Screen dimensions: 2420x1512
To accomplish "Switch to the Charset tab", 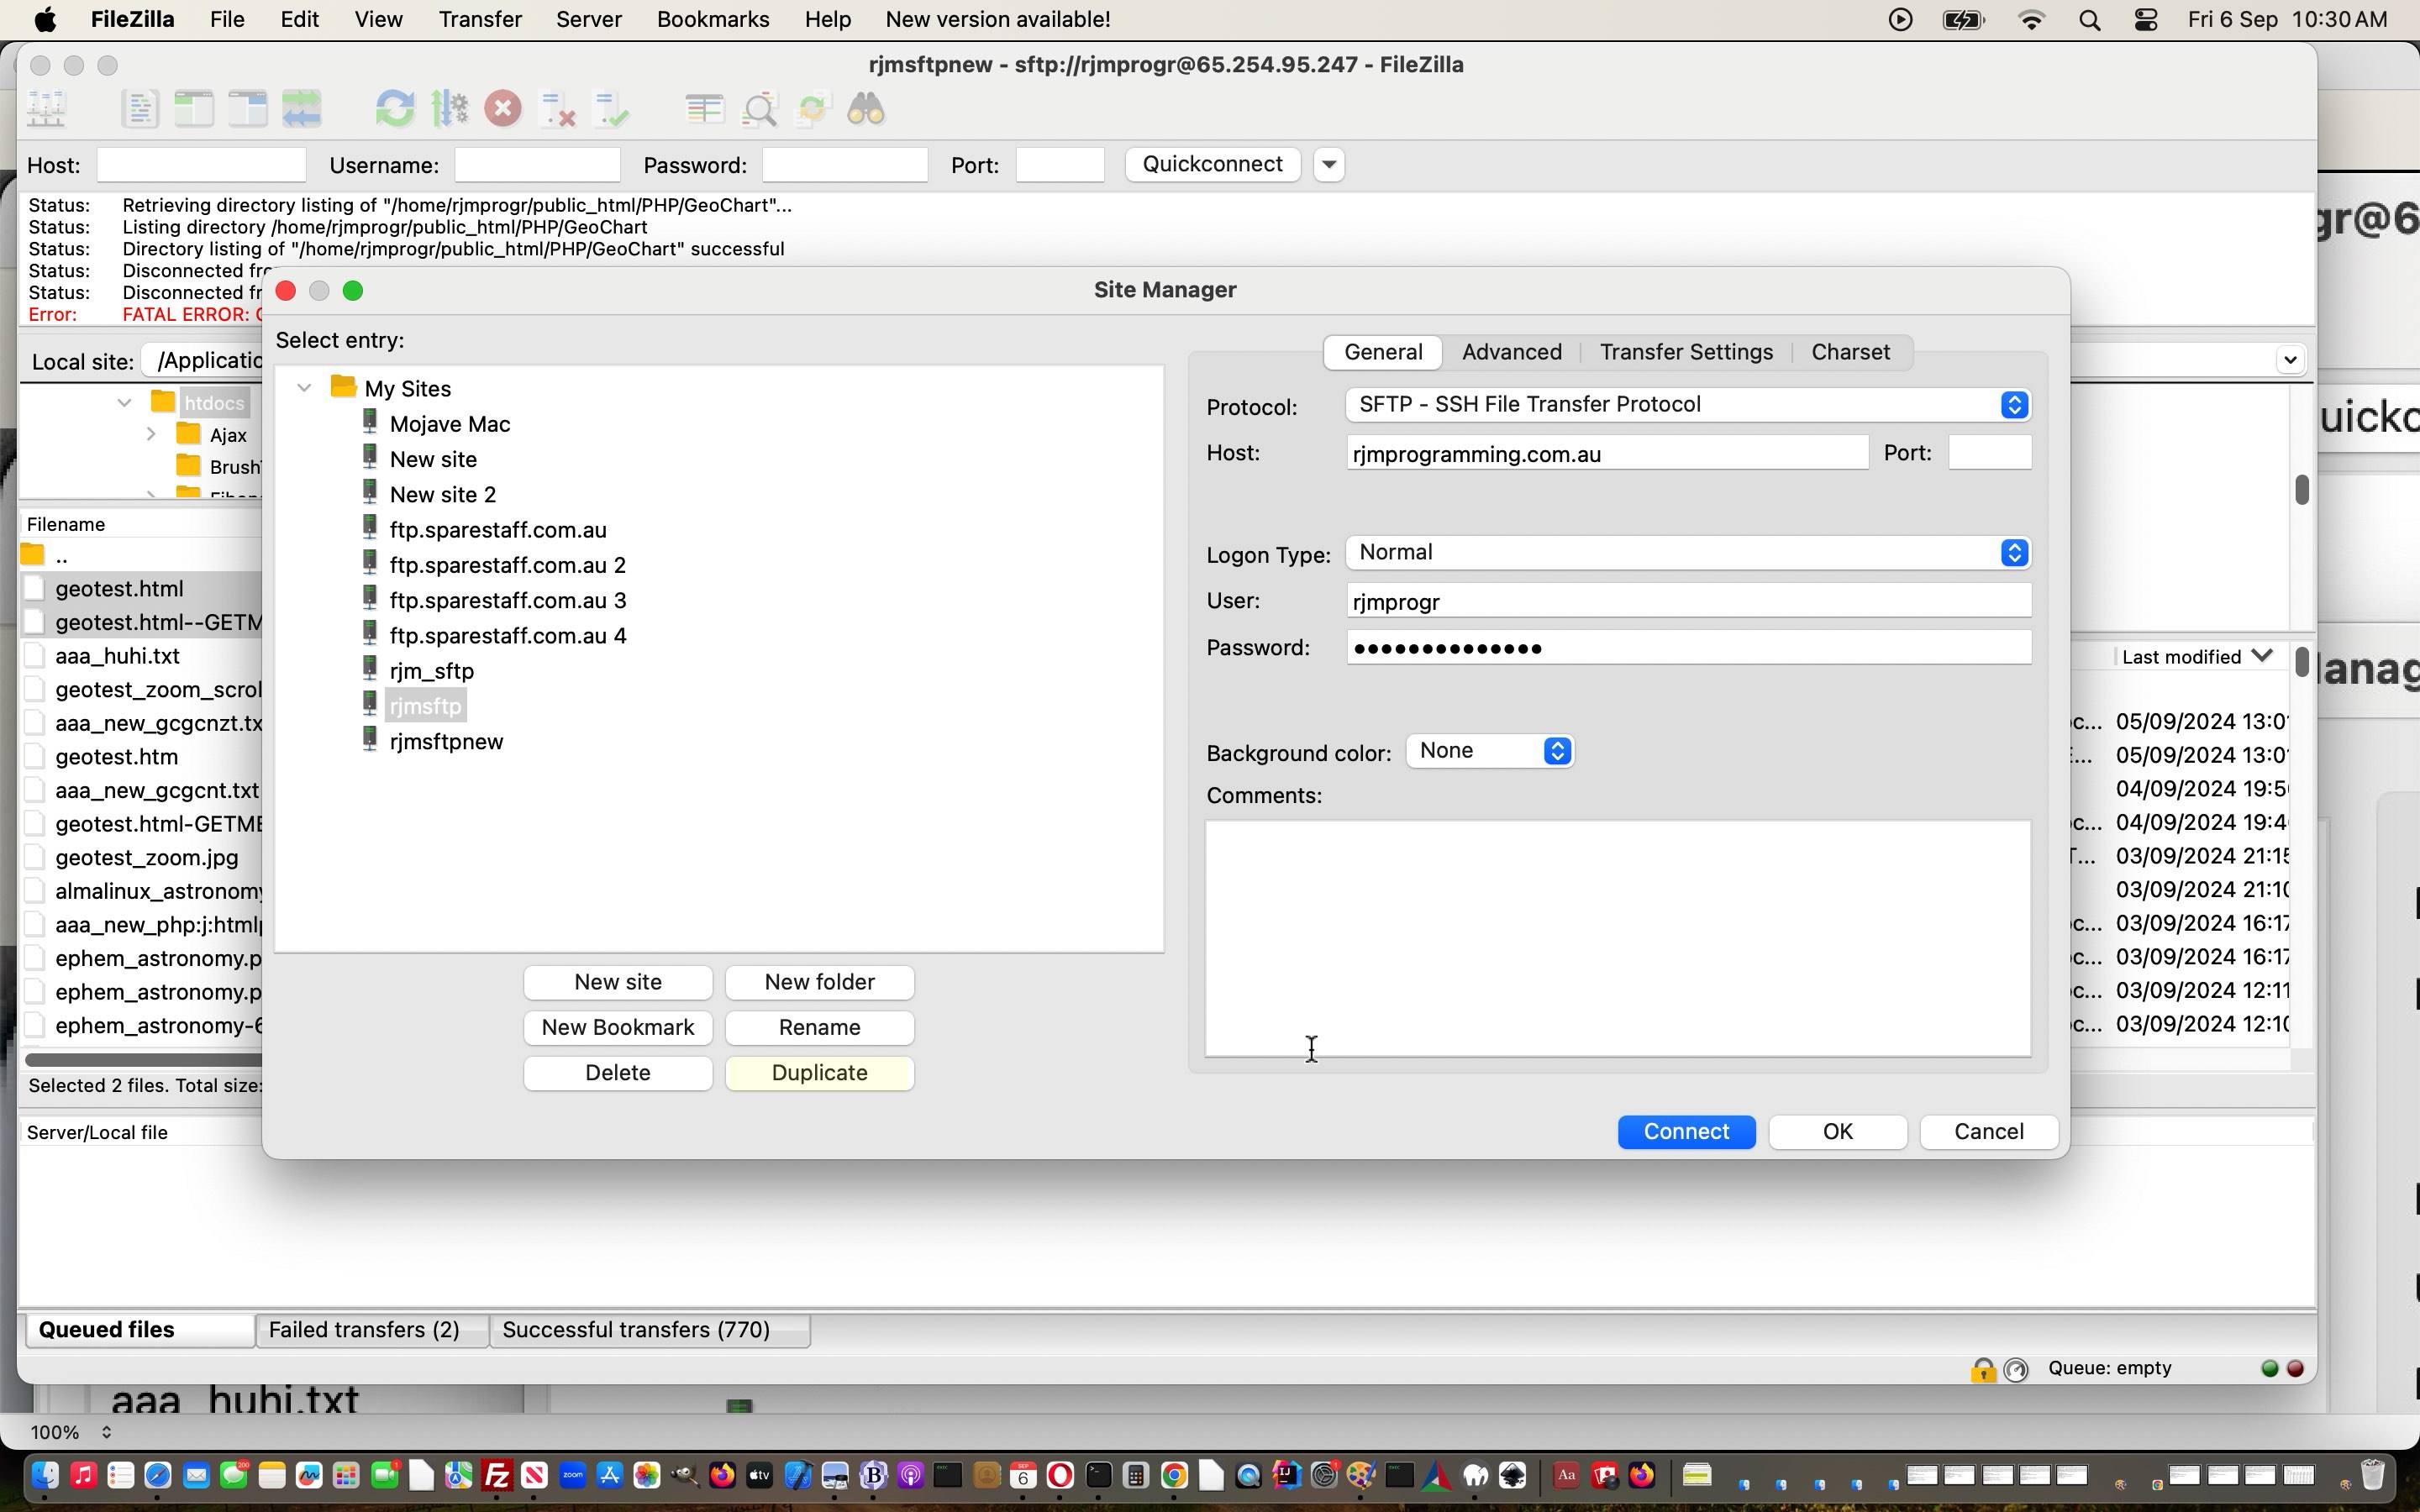I will point(1850,352).
